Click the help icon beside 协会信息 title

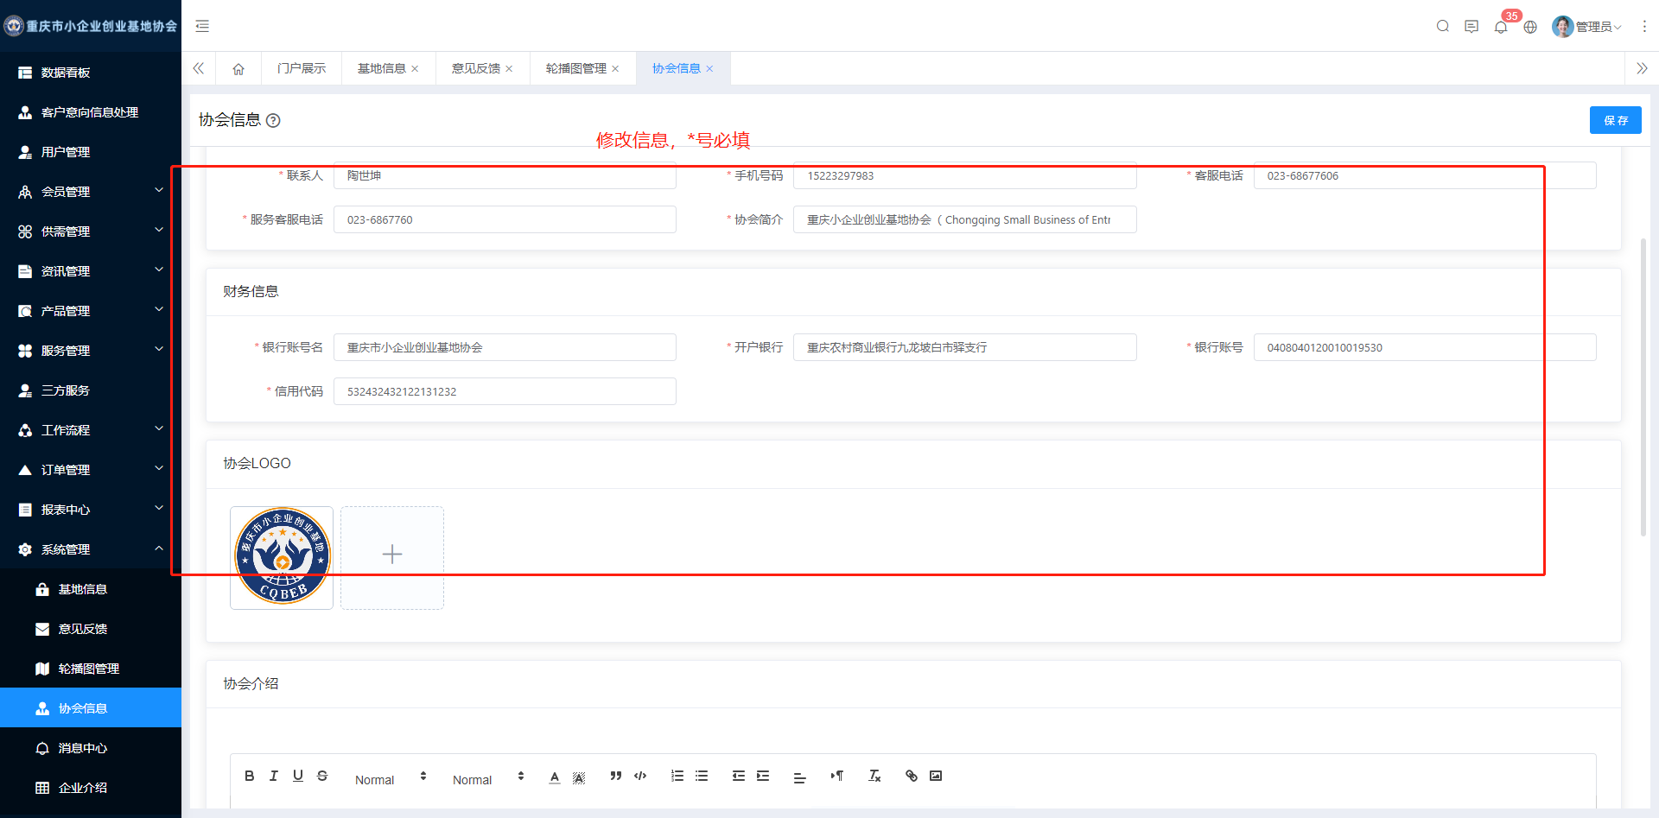273,121
